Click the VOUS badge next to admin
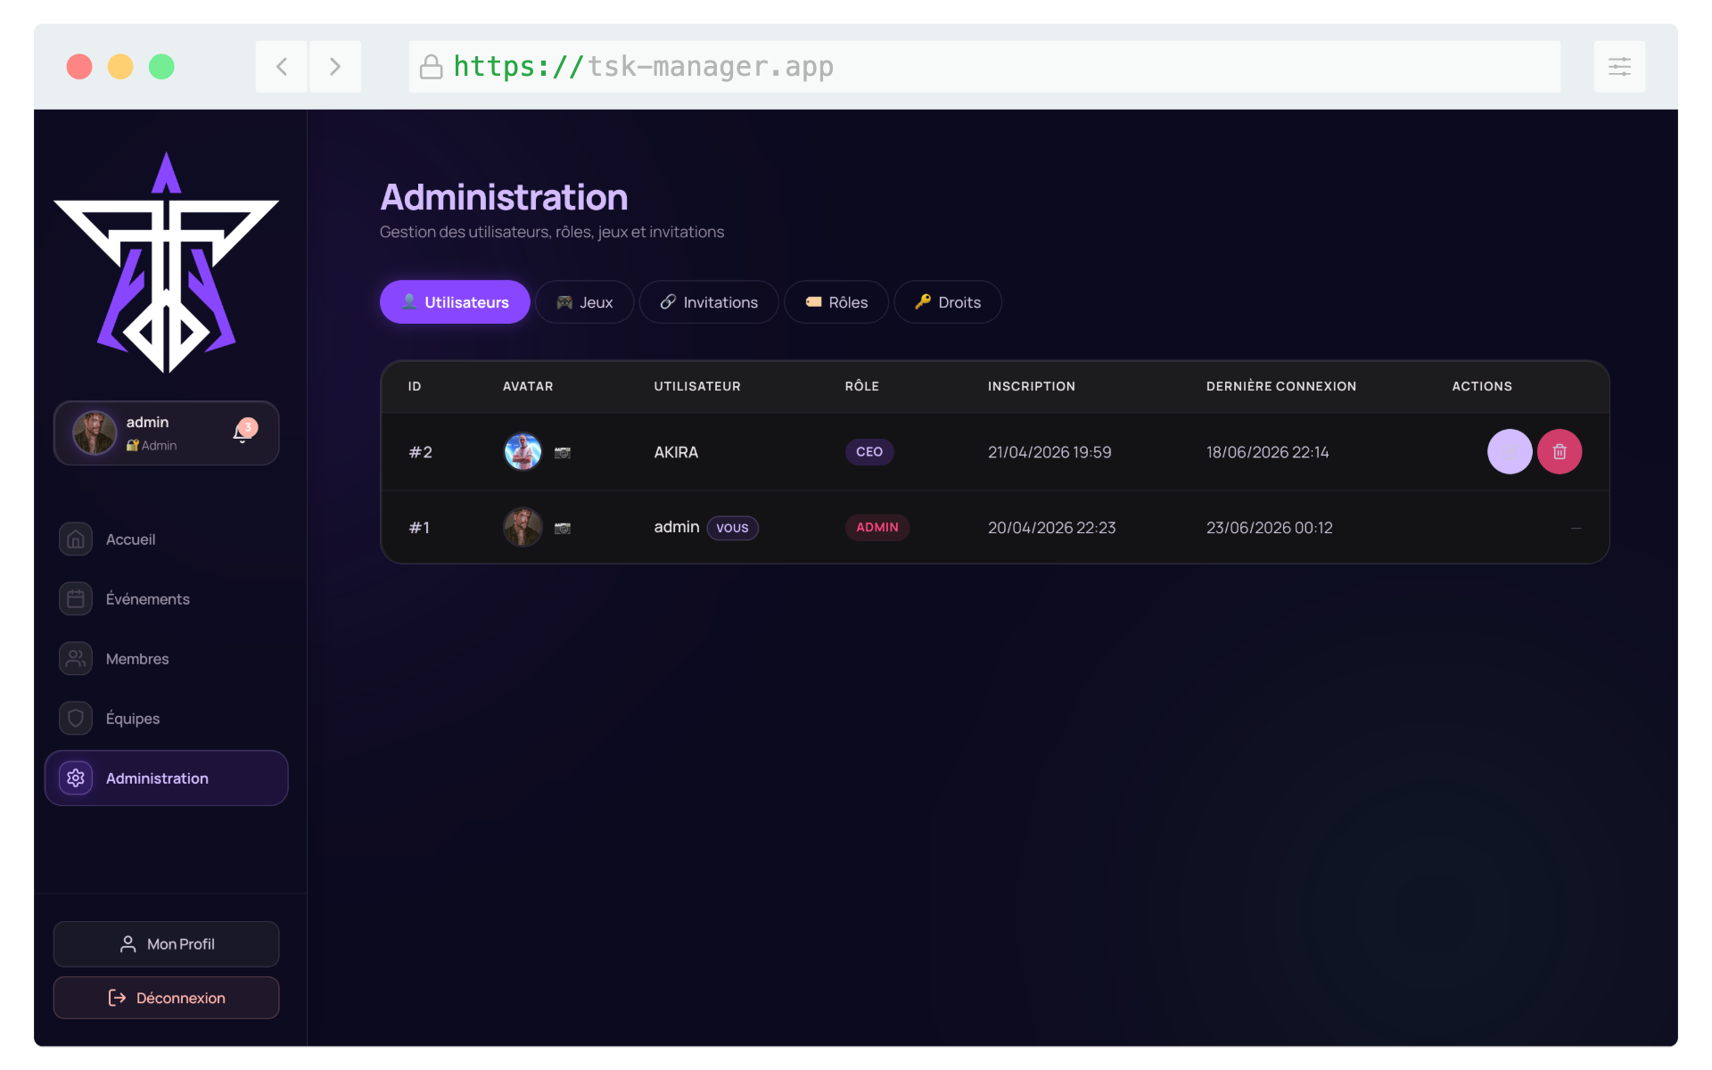This screenshot has width=1712, height=1070. click(x=733, y=528)
